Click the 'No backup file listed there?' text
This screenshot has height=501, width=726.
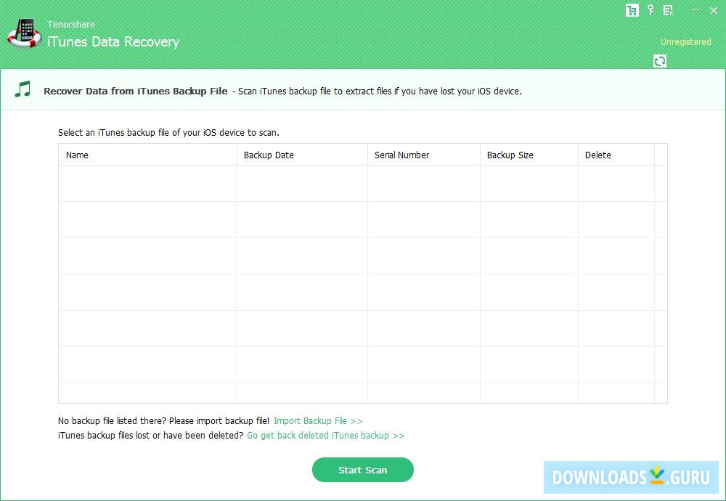[x=163, y=421]
